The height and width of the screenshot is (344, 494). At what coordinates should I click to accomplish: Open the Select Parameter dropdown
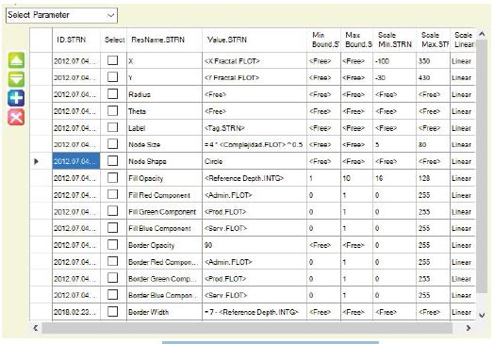pos(62,15)
